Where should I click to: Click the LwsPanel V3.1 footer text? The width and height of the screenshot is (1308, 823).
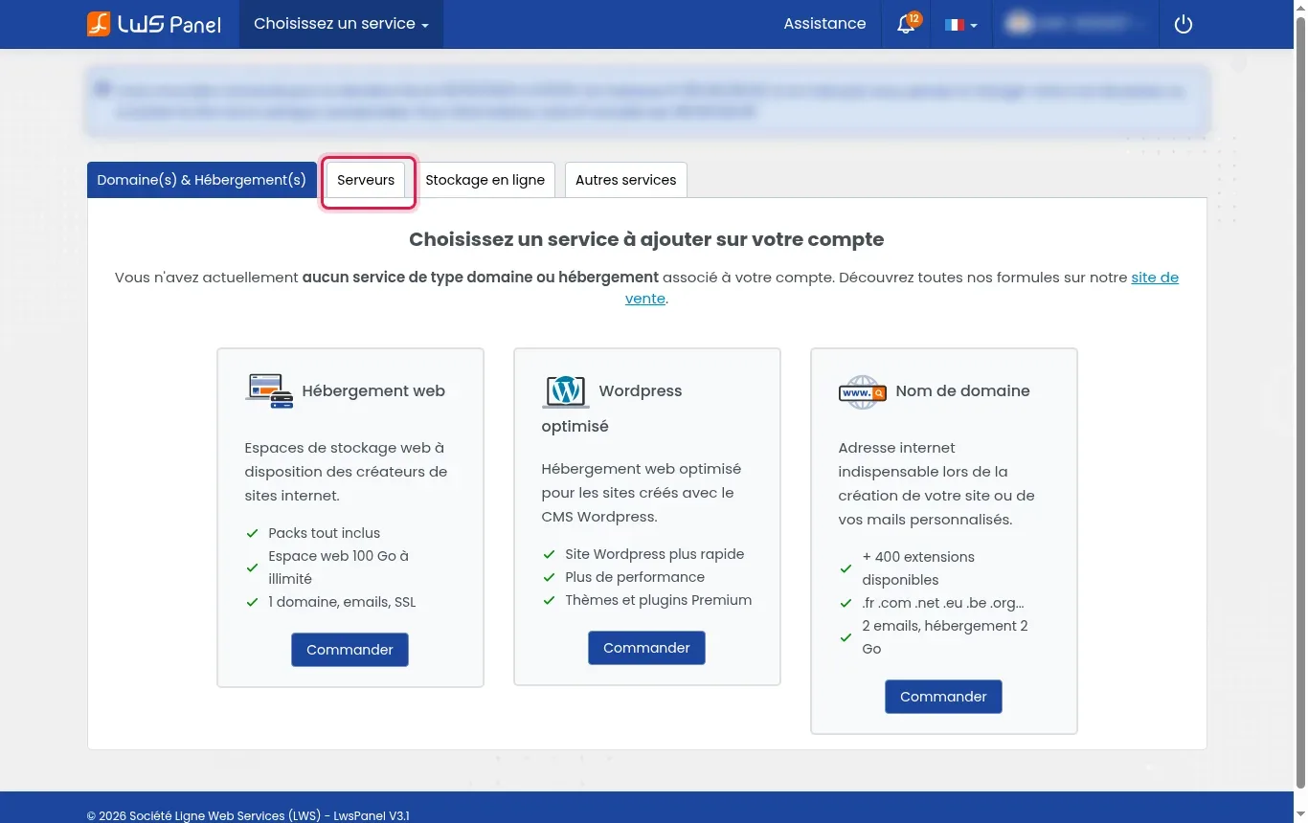tap(372, 815)
